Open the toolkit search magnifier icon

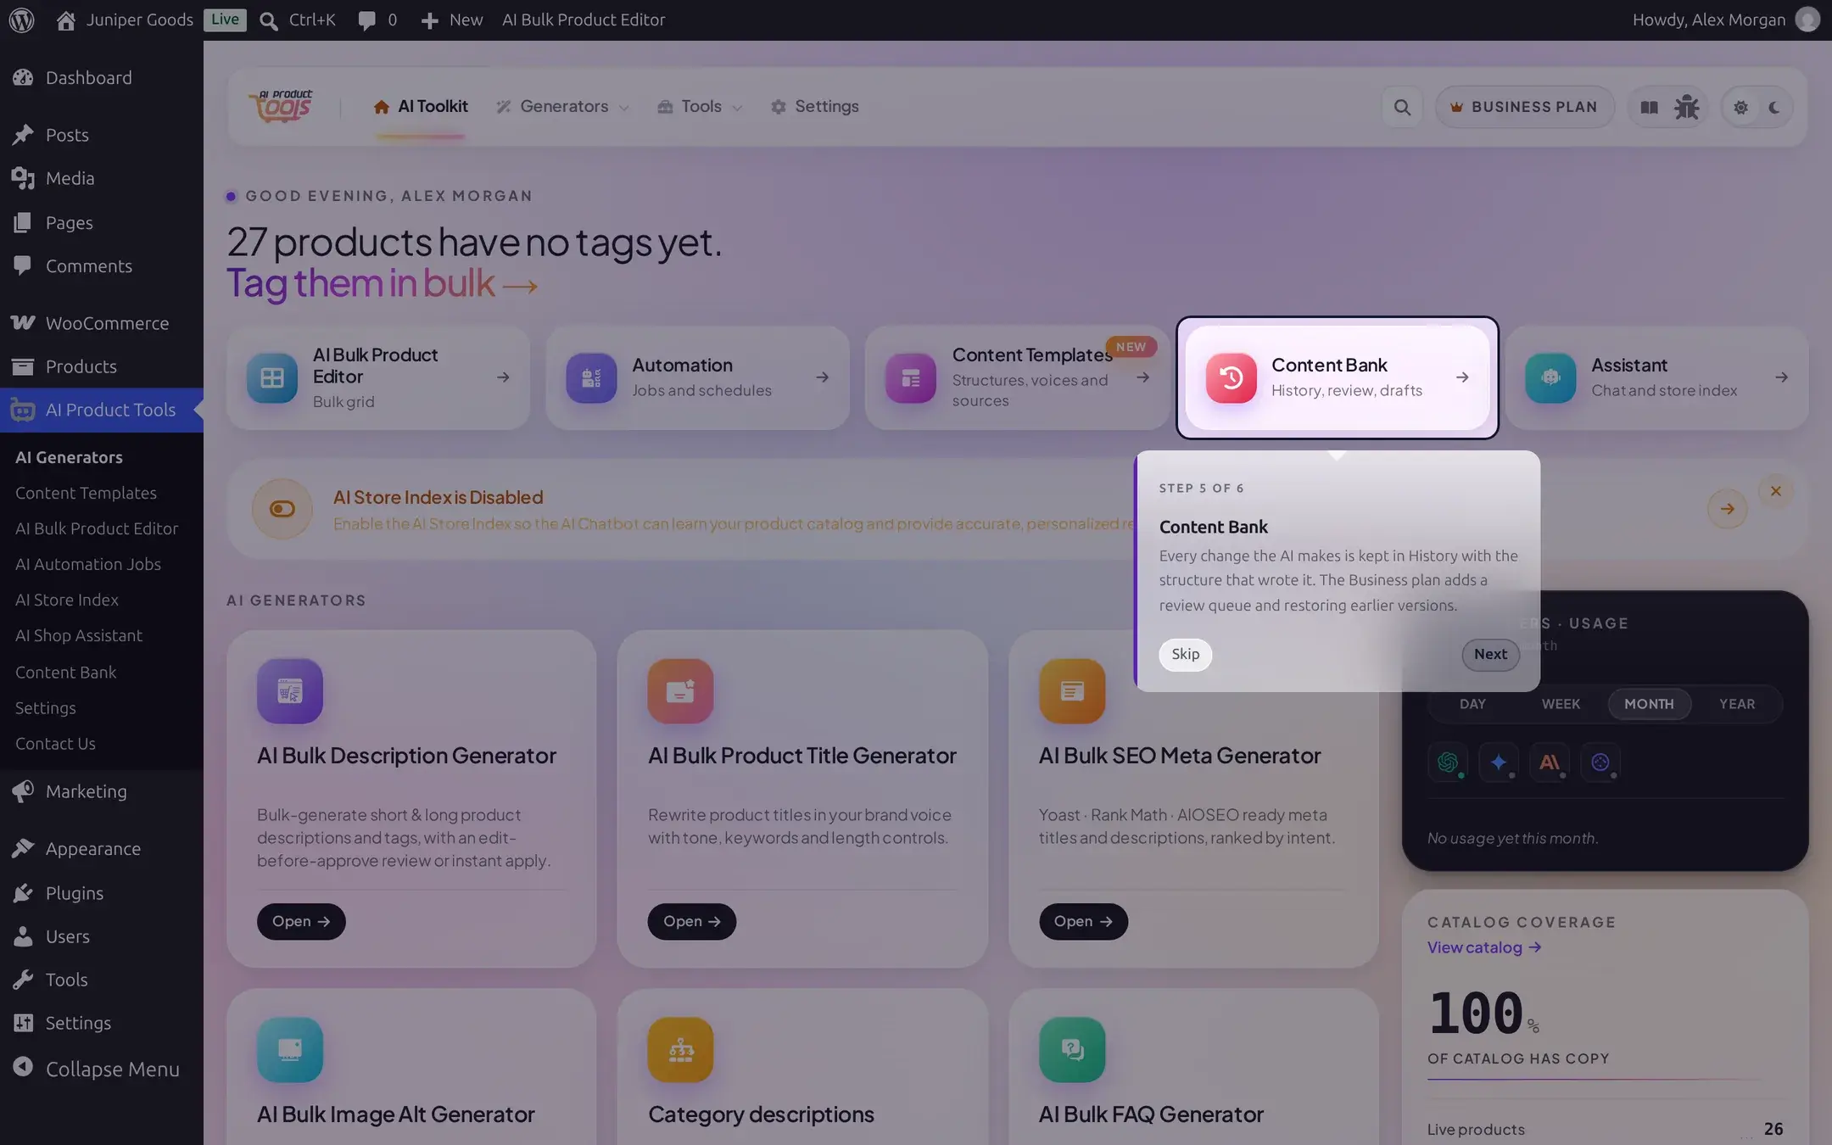point(1402,107)
